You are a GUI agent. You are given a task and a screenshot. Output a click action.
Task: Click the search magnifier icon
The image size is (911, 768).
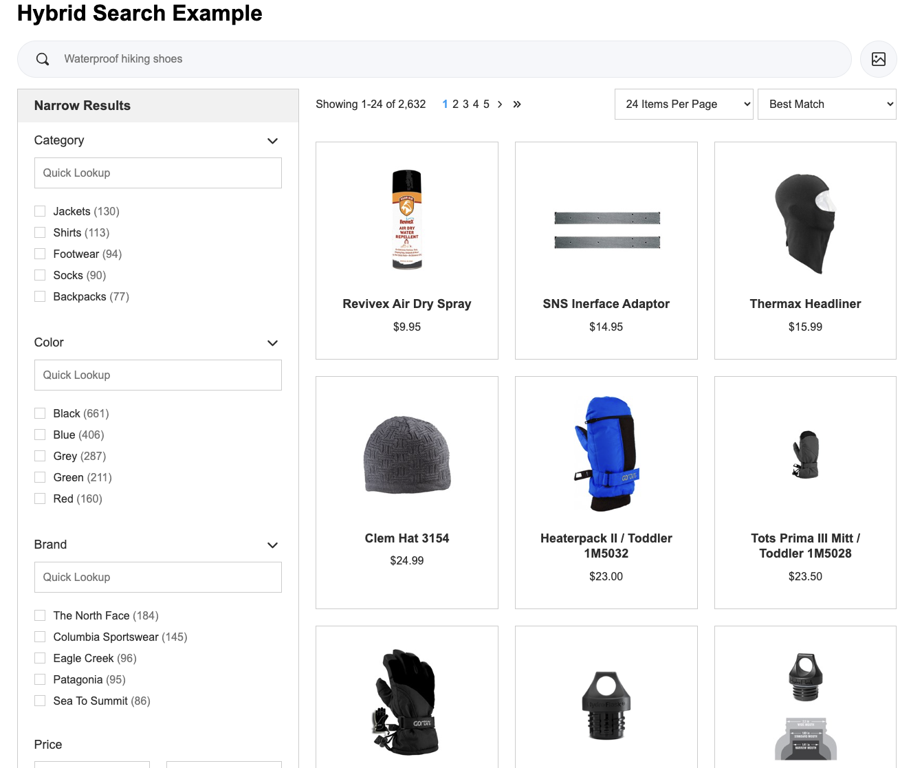43,59
